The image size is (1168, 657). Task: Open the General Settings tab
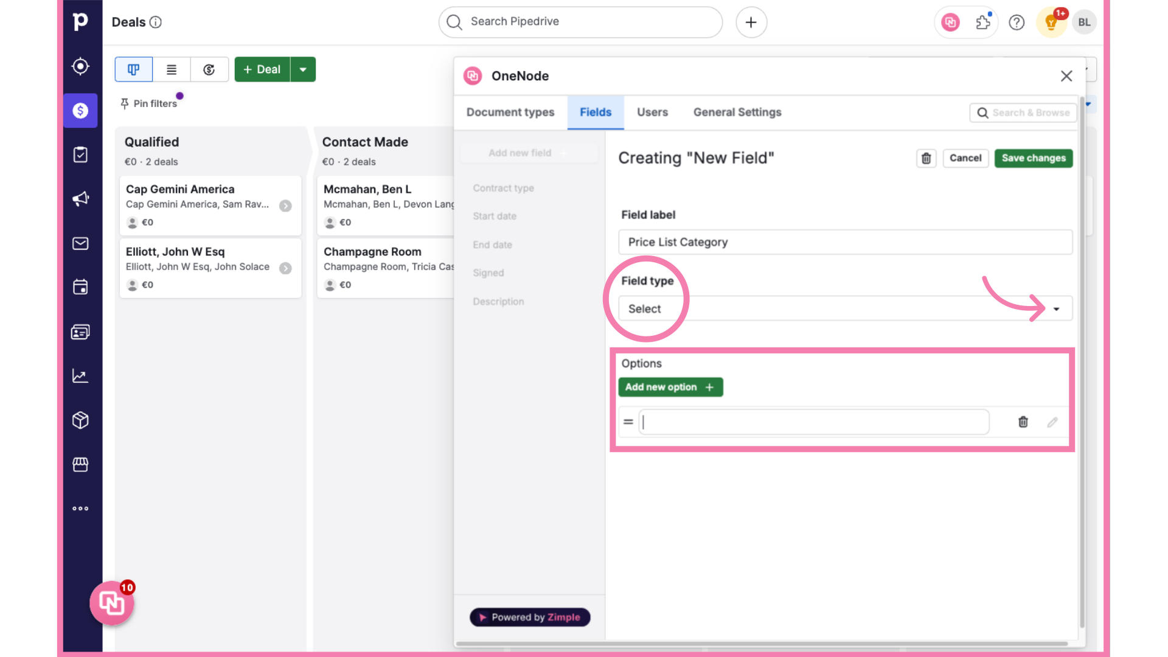click(x=737, y=113)
